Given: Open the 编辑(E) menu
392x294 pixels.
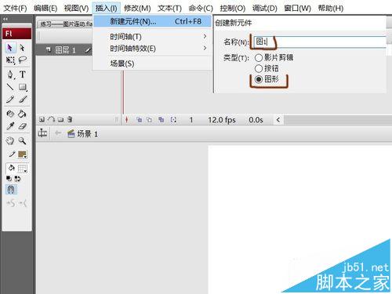Looking at the screenshot, I should pos(45,8).
